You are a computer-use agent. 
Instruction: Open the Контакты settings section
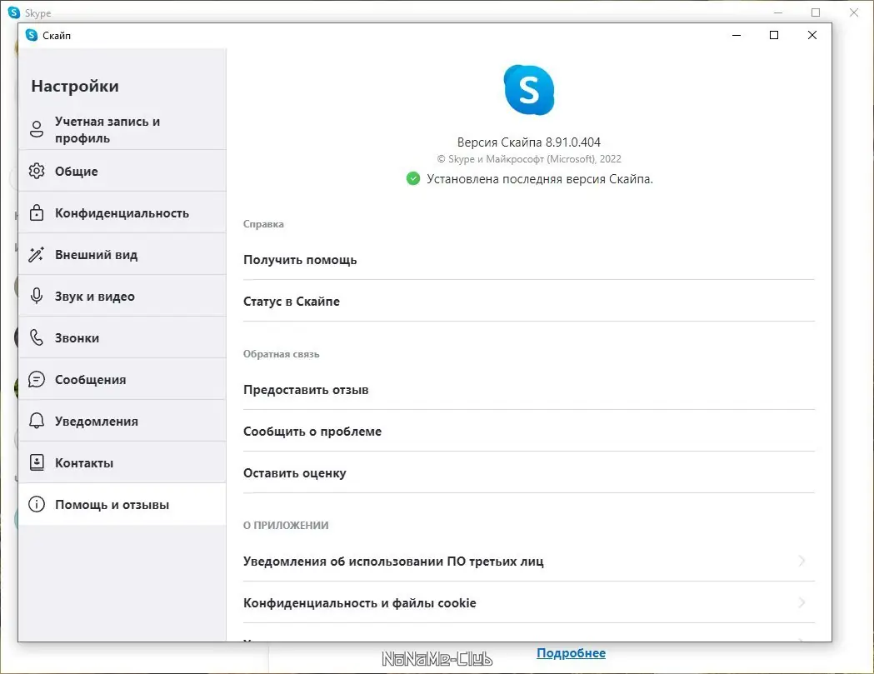pyautogui.click(x=122, y=462)
